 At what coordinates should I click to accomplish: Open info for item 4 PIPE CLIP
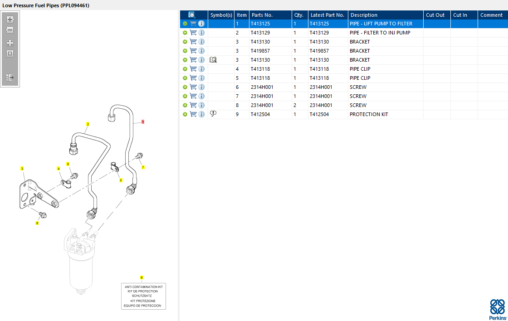[x=201, y=69]
